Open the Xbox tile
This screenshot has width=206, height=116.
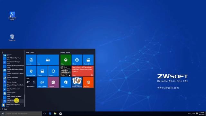click(x=66, y=60)
